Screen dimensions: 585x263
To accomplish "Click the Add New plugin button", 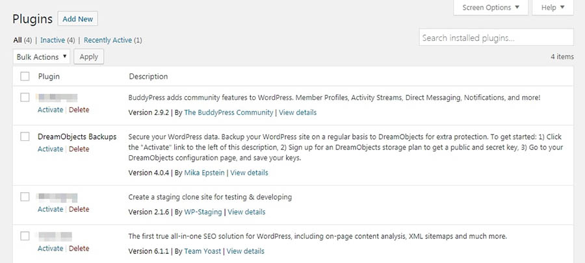I will tap(77, 19).
